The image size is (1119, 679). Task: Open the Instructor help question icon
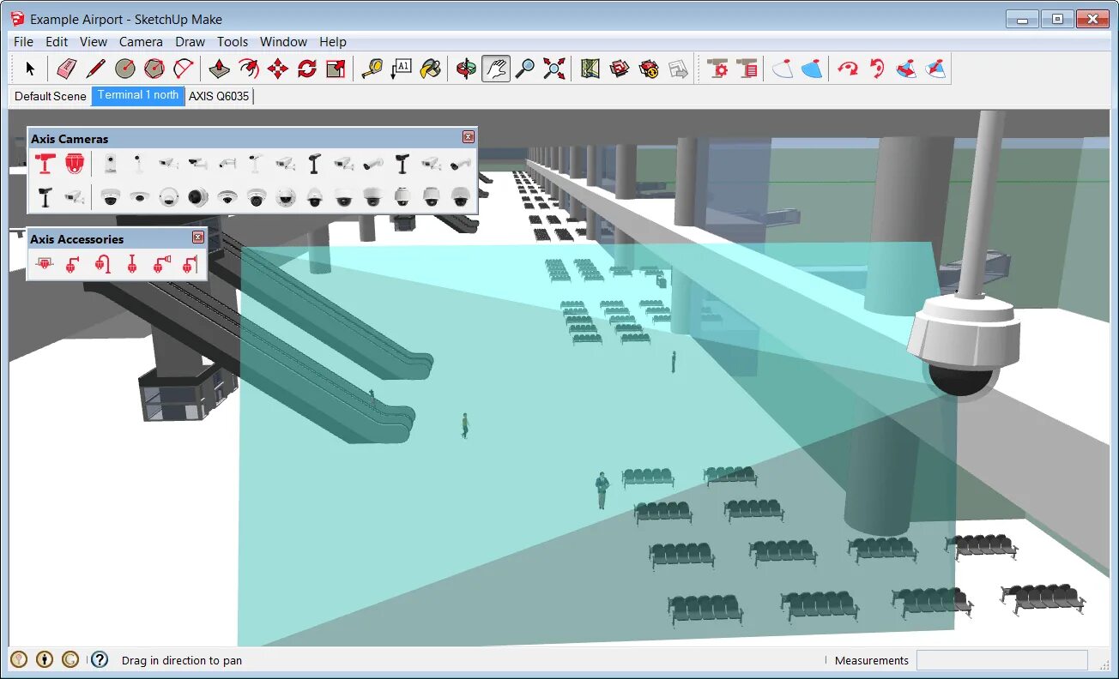pyautogui.click(x=100, y=659)
